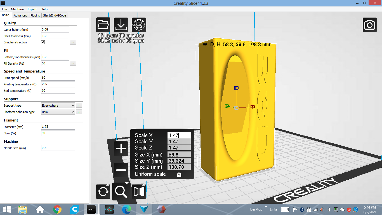Click the blue Z-axis scale handle
This screenshot has height=215, width=382.
236,88
